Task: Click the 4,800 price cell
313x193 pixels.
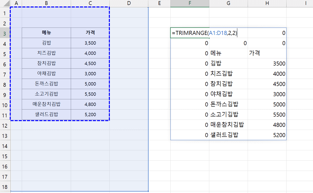Action: (90, 104)
